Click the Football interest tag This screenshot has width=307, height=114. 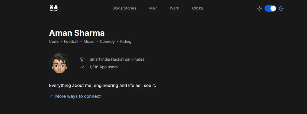71,41
